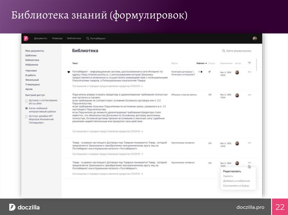Filter by Утверждено status
The image size is (288, 215).
coord(33,84)
